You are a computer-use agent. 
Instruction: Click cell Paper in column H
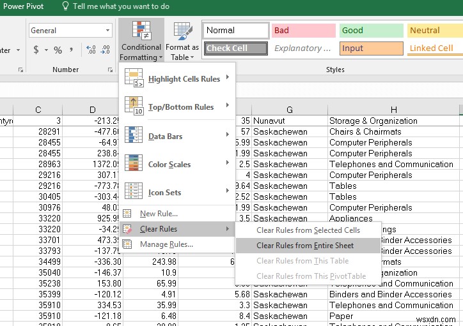pyautogui.click(x=393, y=316)
